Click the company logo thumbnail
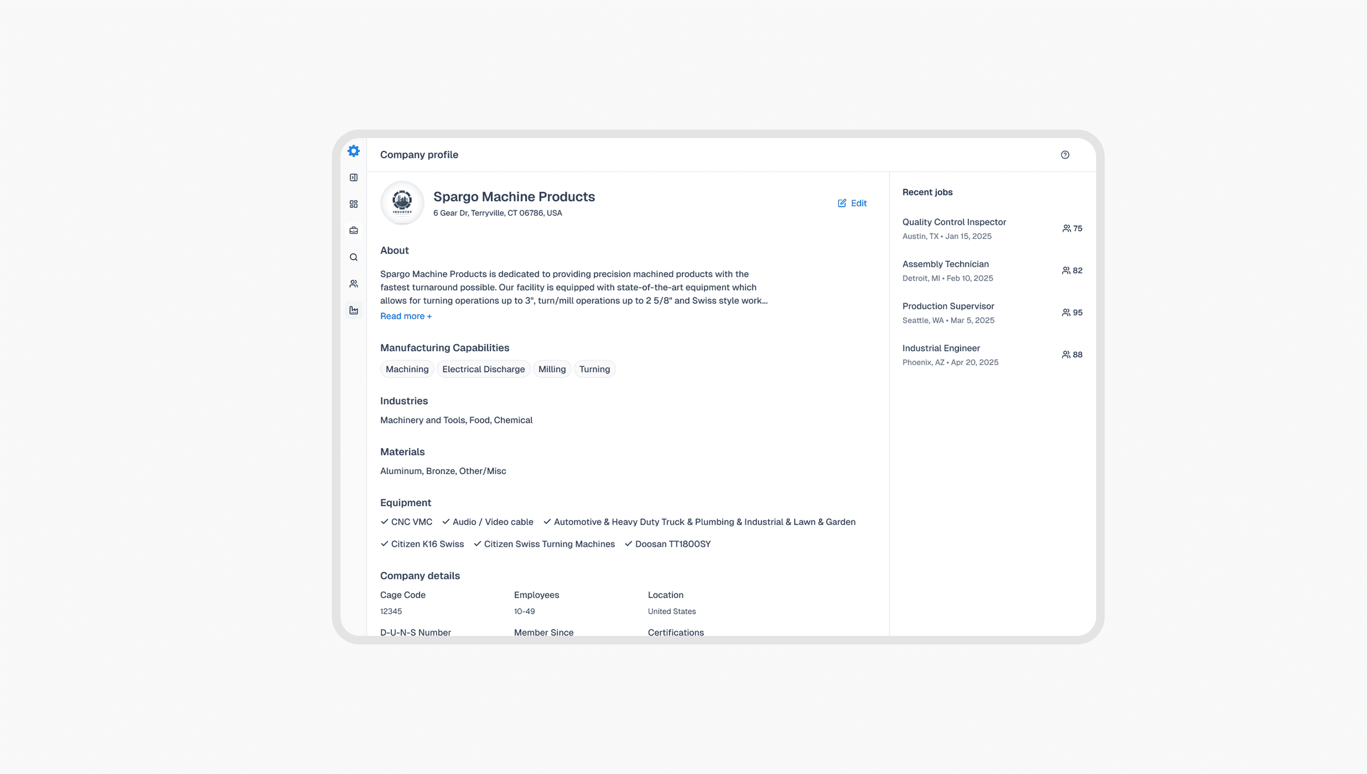 coord(402,202)
